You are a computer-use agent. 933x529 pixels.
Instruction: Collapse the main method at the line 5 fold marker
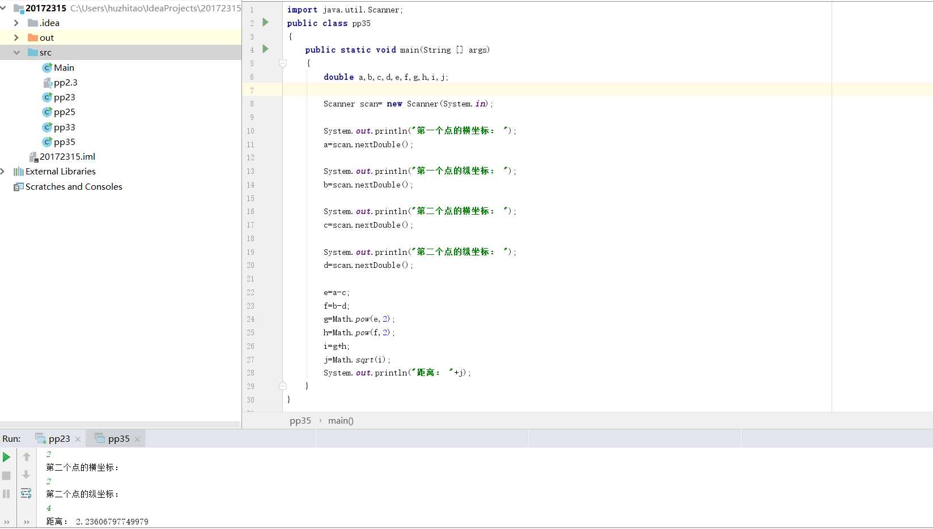coord(283,63)
